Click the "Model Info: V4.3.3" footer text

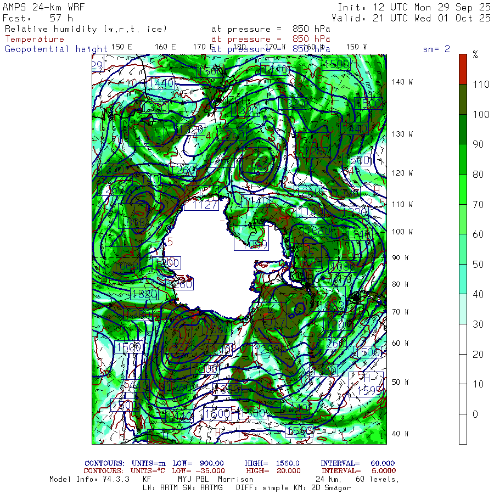click(89, 479)
